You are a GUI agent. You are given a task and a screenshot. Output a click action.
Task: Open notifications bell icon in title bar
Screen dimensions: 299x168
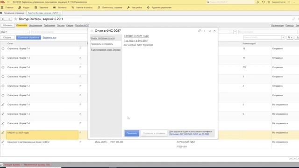pyautogui.click(x=258, y=2)
